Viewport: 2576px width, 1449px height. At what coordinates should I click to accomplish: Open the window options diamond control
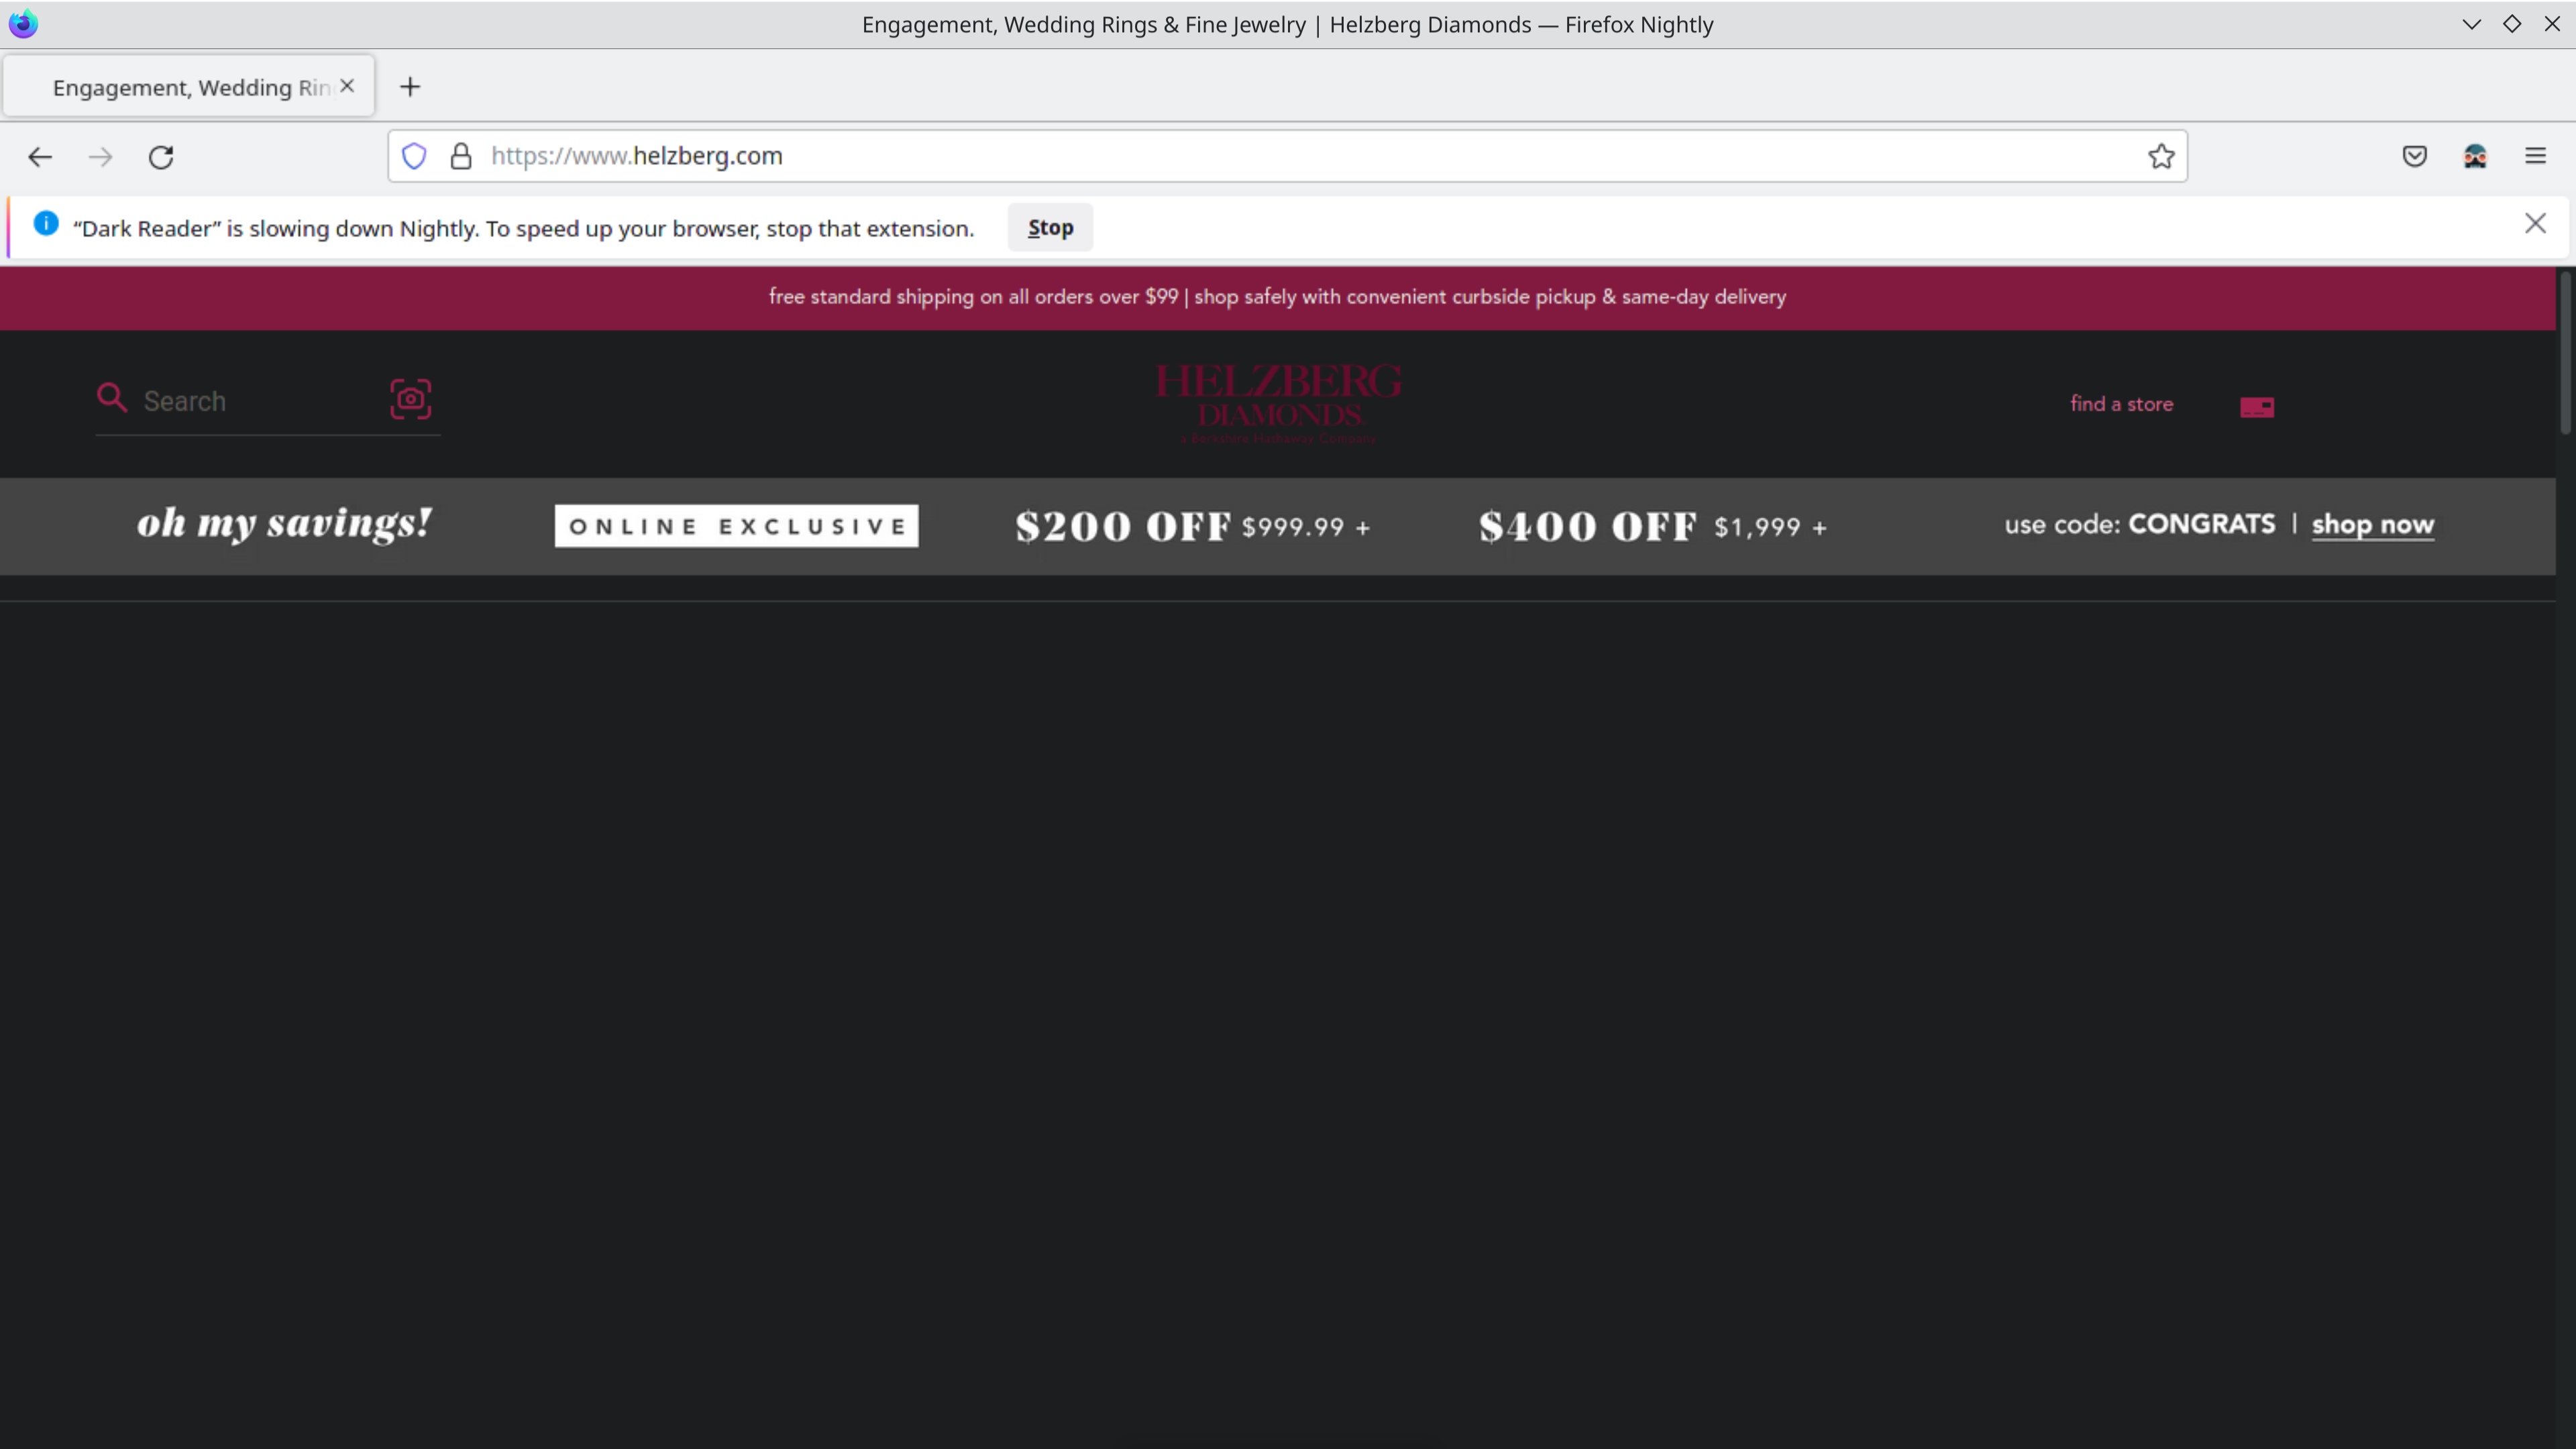pyautogui.click(x=2512, y=24)
